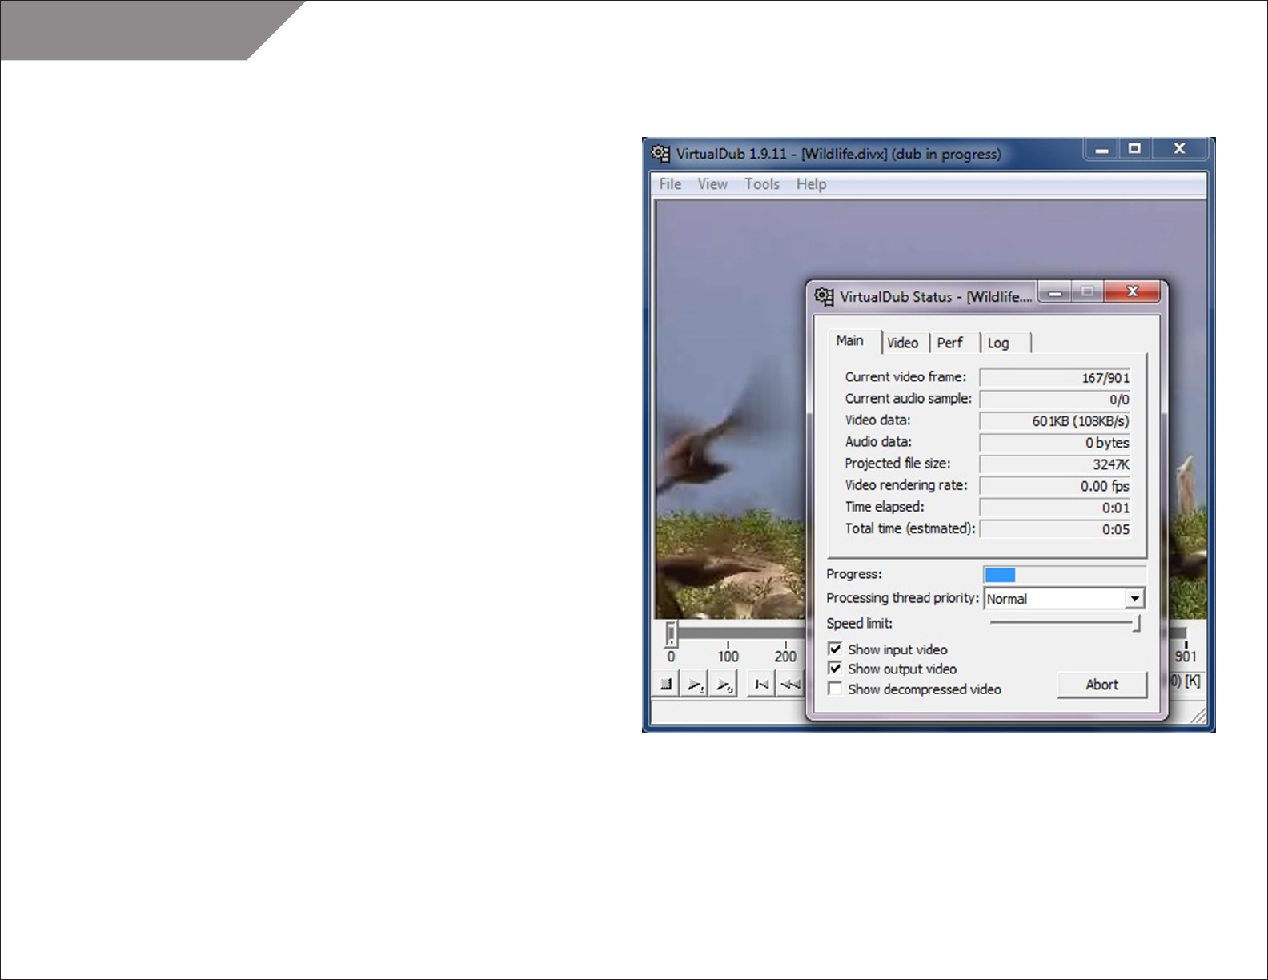Click the 200 mark on the timeline

click(785, 657)
